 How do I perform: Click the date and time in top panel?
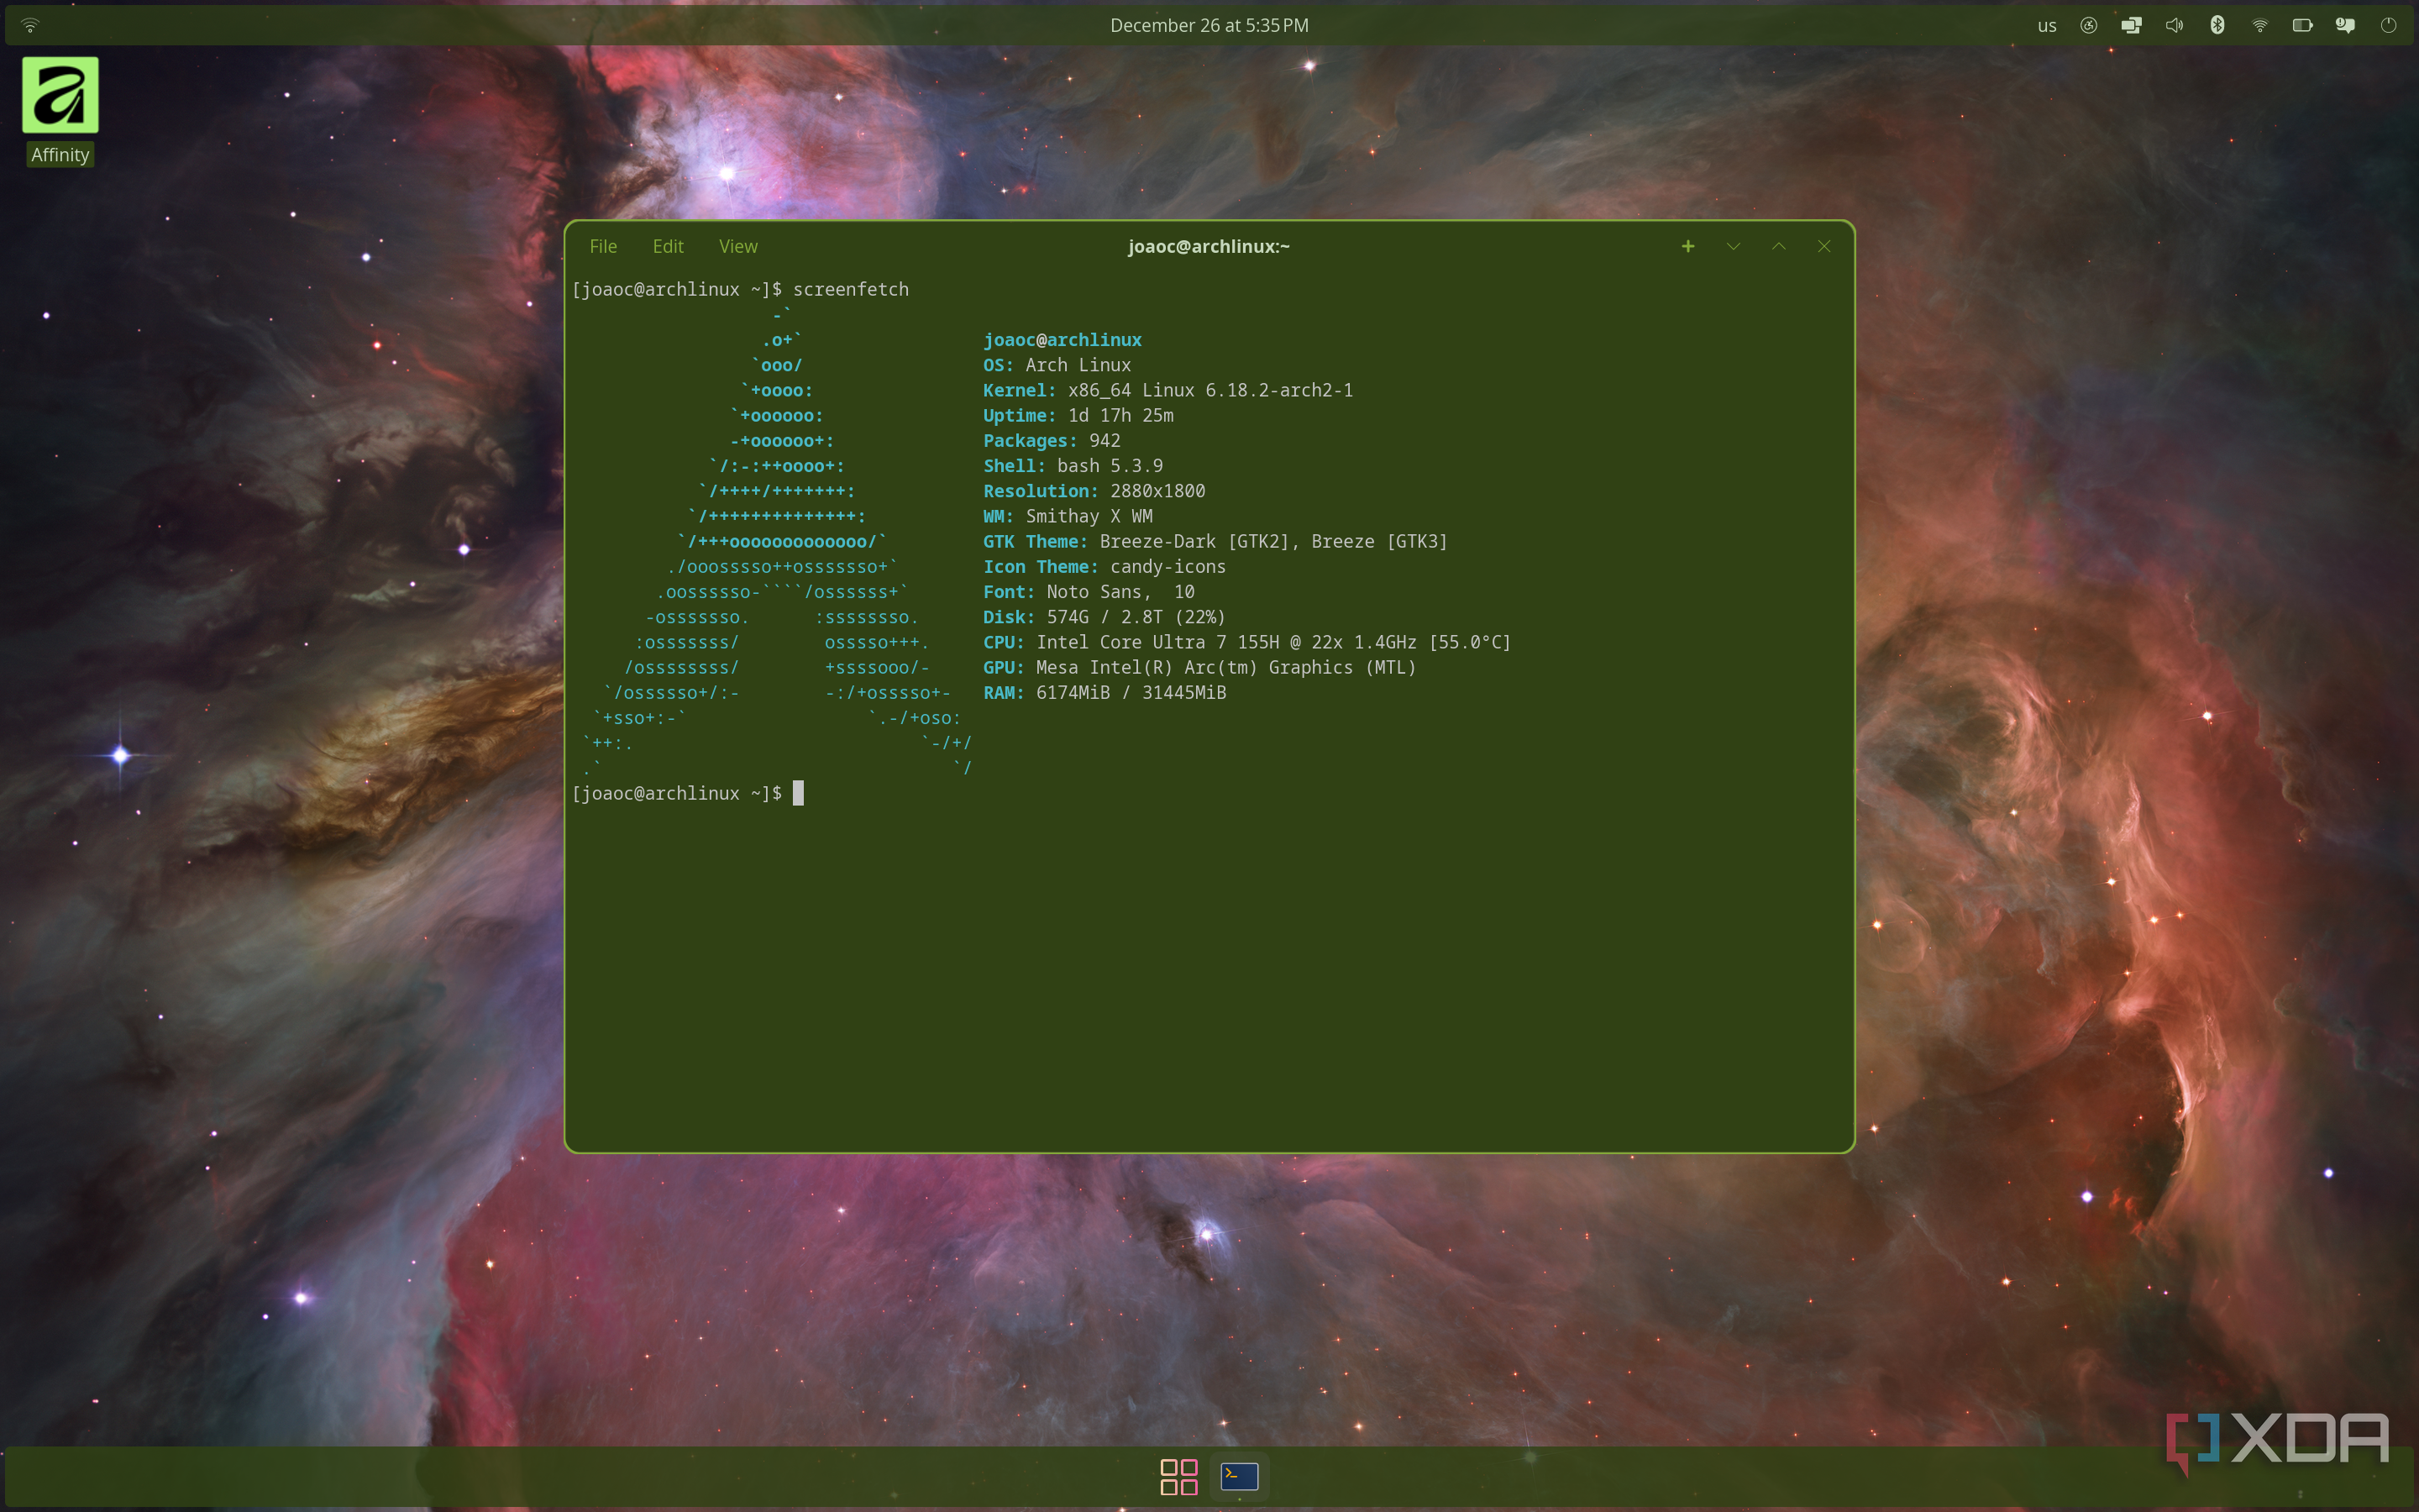(x=1209, y=25)
